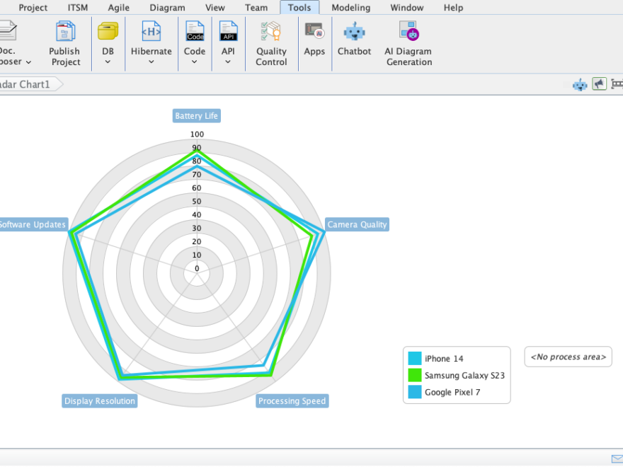623x467 pixels.
Task: Switch to the Modeling tab
Action: click(x=350, y=8)
